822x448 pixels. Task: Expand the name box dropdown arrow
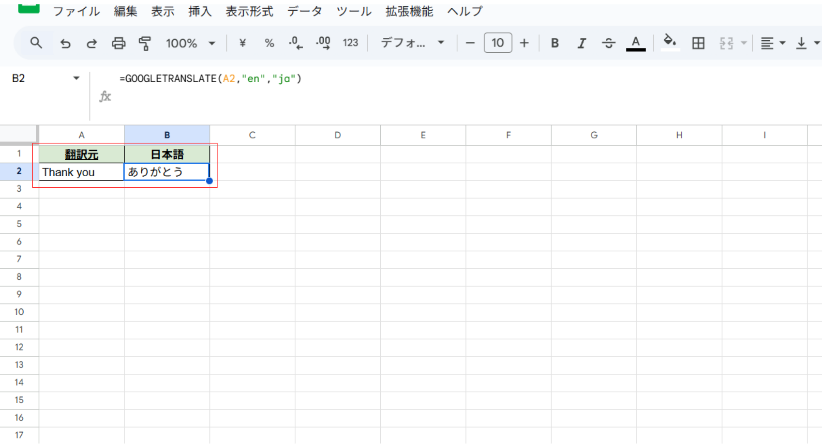[76, 78]
